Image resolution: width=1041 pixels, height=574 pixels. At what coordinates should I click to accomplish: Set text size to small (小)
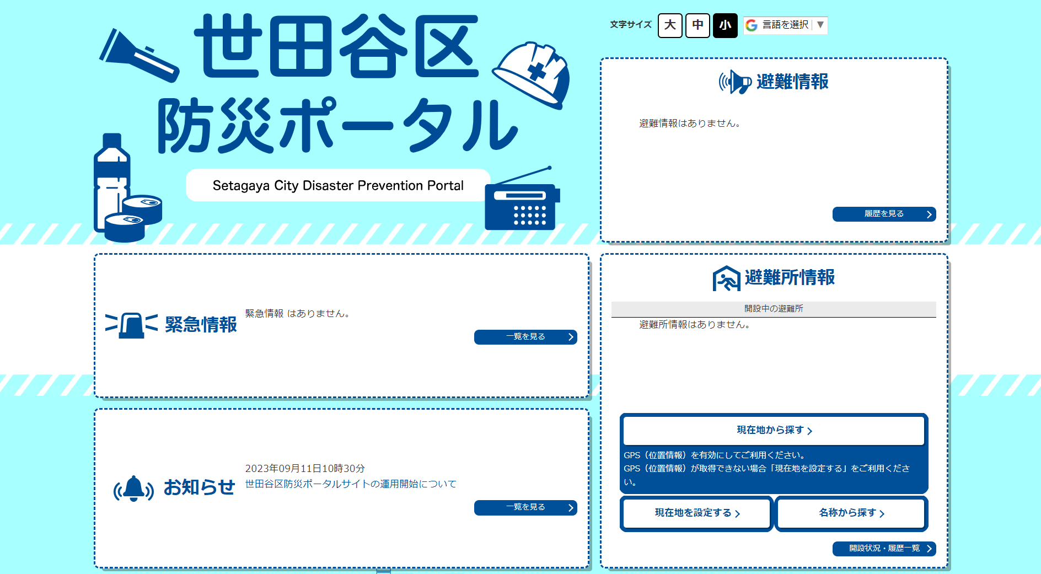[x=725, y=25]
